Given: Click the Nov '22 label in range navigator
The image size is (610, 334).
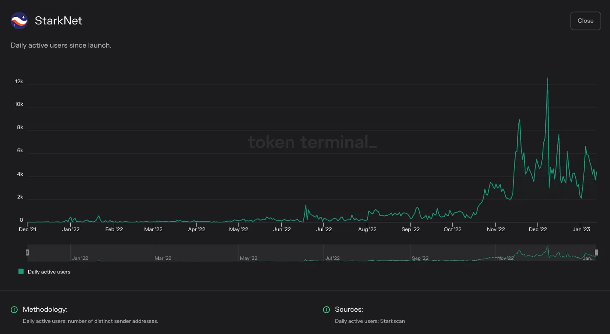Looking at the screenshot, I should click(505, 258).
